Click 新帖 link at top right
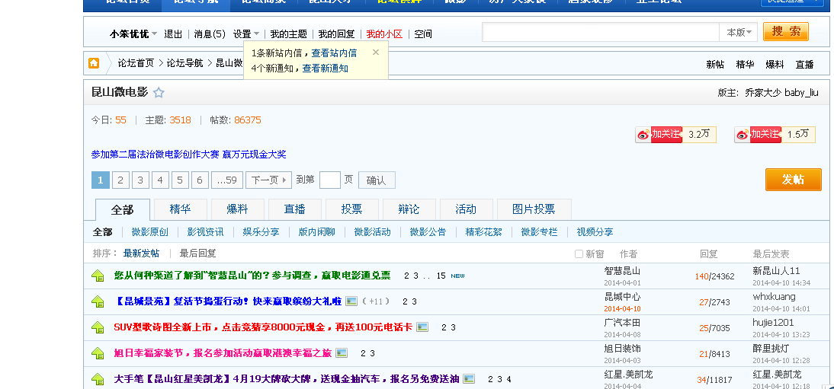The image size is (834, 389). [715, 64]
